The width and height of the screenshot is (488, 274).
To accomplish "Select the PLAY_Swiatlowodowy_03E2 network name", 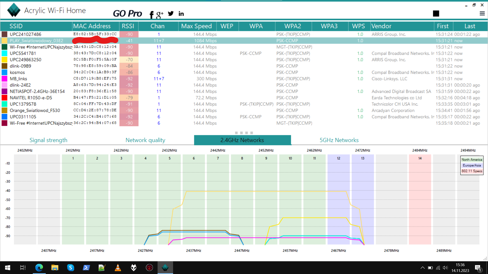I will (36, 41).
